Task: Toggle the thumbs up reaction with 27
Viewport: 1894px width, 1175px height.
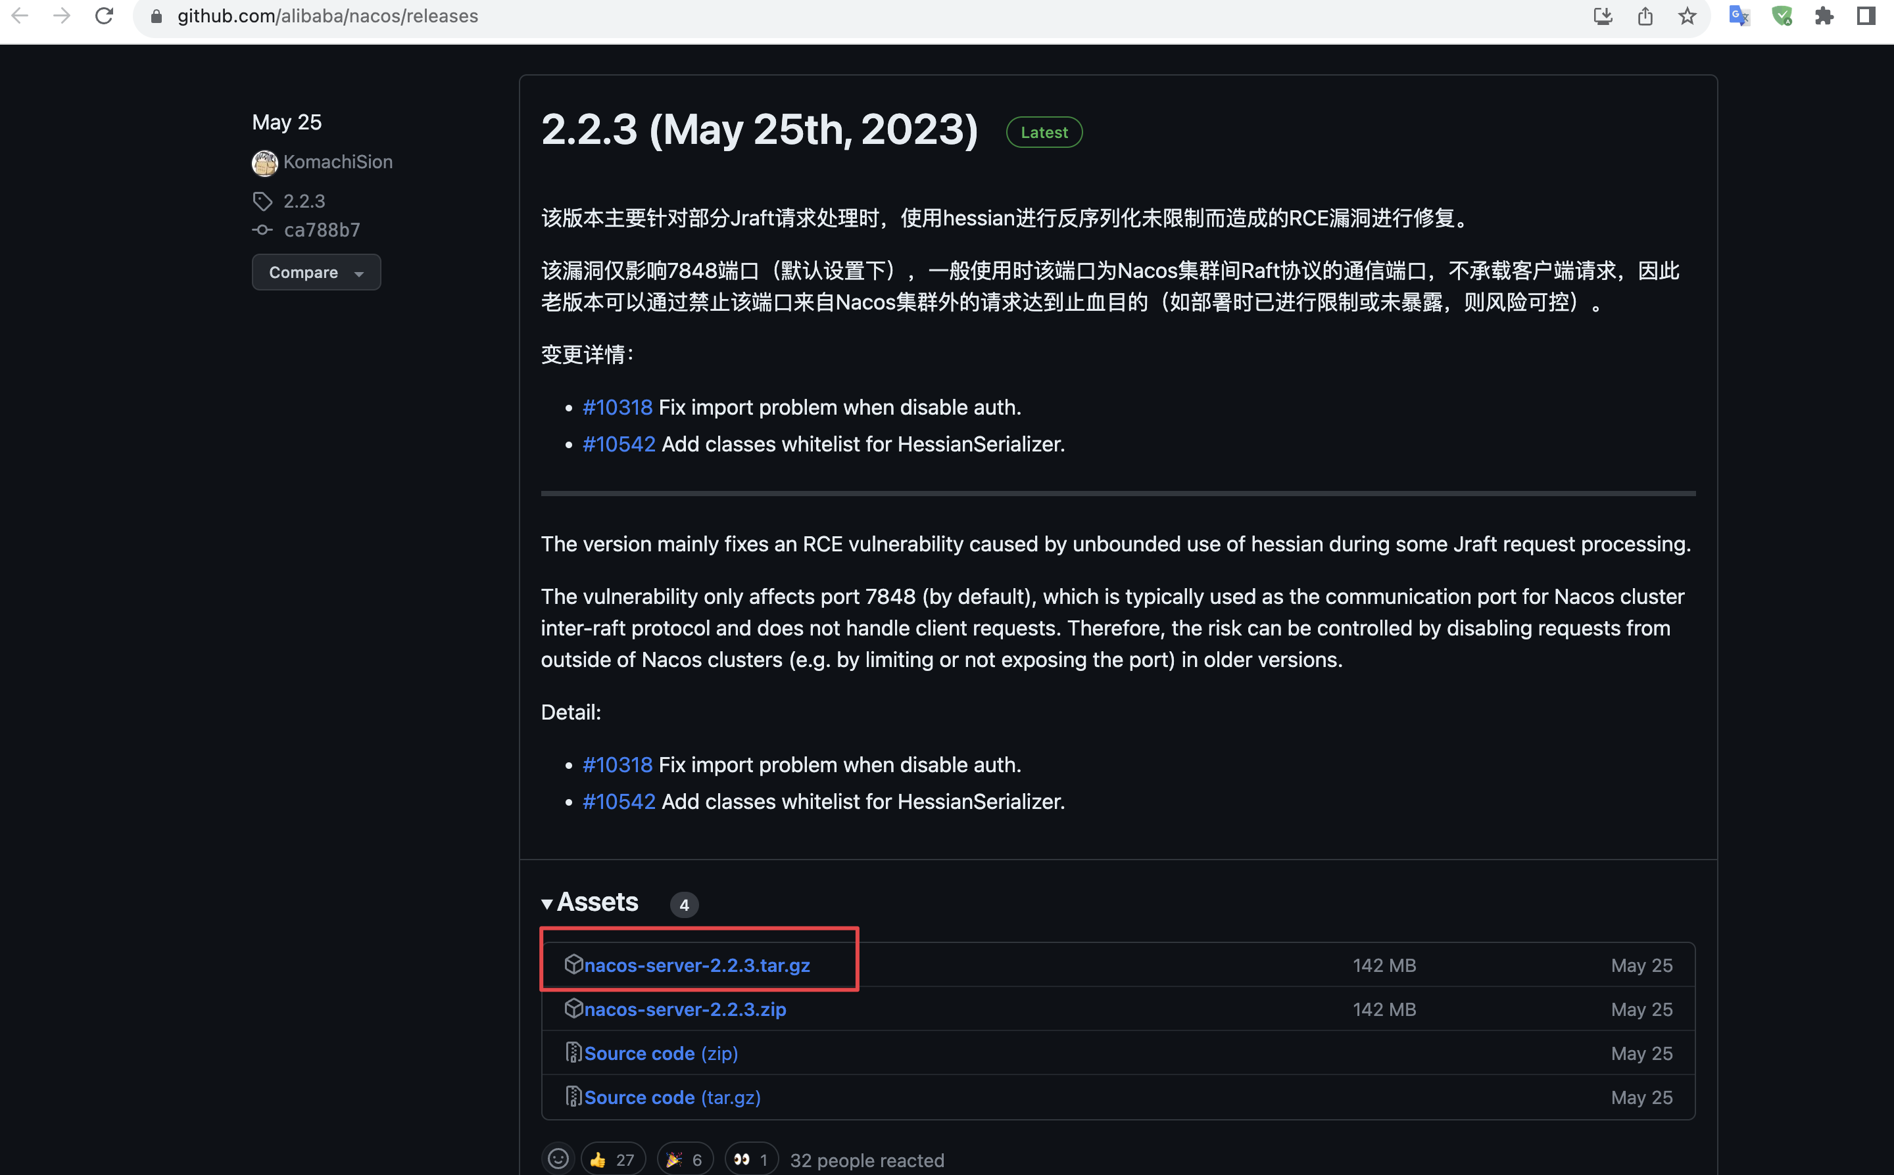Action: 613,1159
